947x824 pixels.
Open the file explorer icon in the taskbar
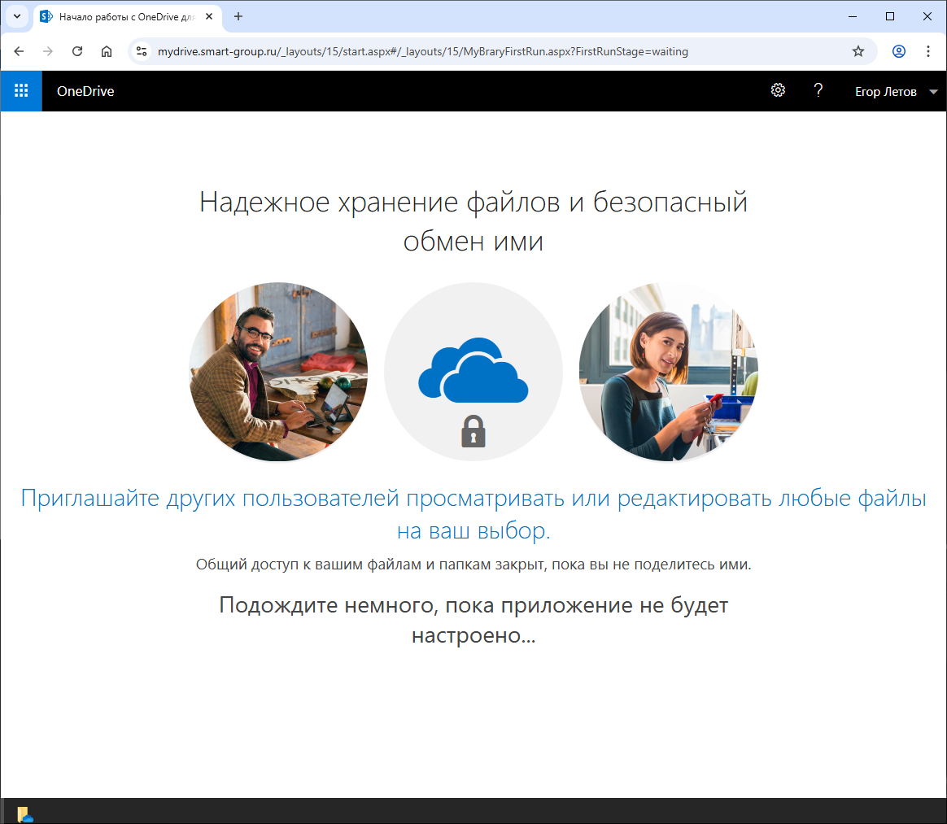coord(24,813)
